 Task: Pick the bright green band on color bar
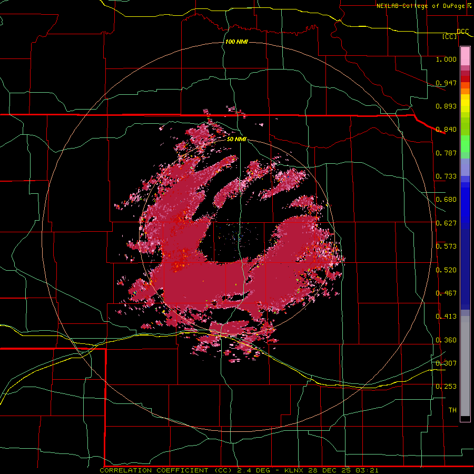pos(465,144)
